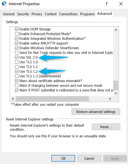The height and width of the screenshot is (164, 128).
Task: Uncheck the Use SSL 3.0 checkbox
Action: (x=17, y=57)
